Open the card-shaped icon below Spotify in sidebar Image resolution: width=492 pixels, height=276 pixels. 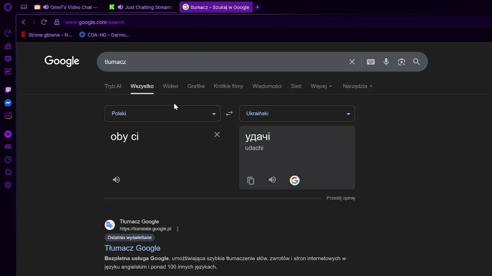(x=8, y=147)
